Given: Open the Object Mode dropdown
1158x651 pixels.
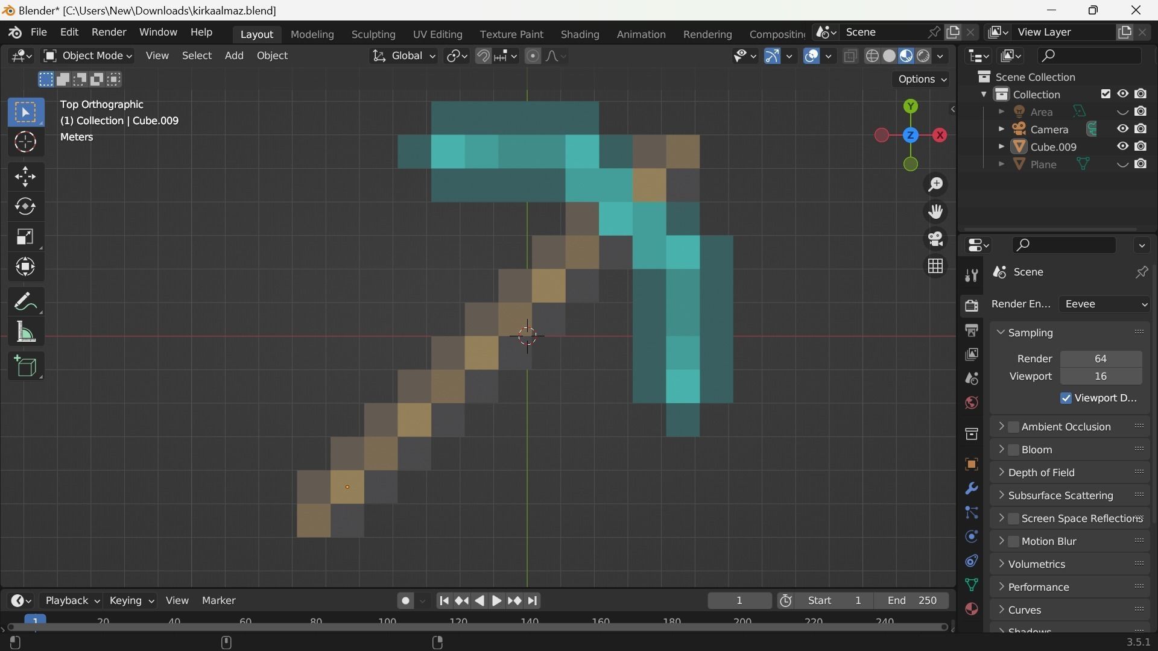Looking at the screenshot, I should (x=88, y=56).
